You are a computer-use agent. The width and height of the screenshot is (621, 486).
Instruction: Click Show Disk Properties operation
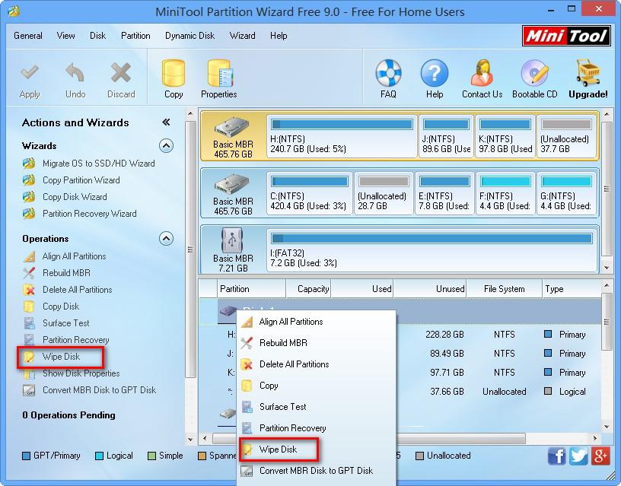pos(81,373)
